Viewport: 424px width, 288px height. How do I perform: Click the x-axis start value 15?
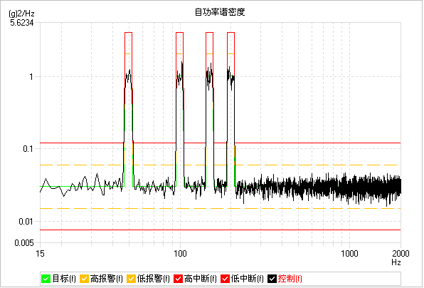40,254
